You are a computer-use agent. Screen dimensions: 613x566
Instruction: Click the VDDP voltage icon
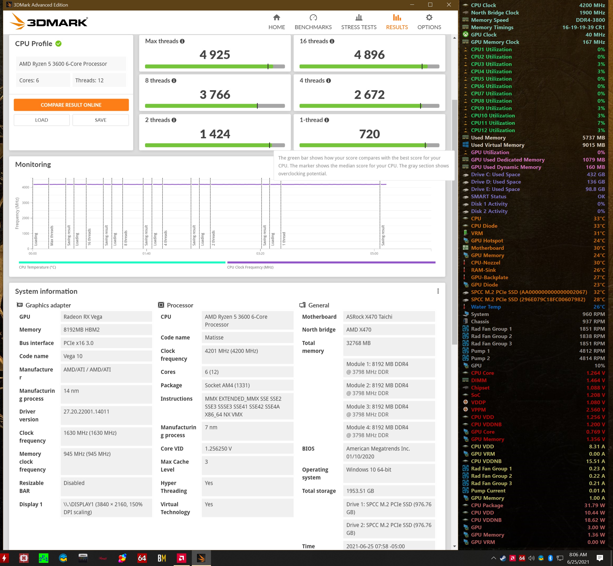pyautogui.click(x=465, y=402)
